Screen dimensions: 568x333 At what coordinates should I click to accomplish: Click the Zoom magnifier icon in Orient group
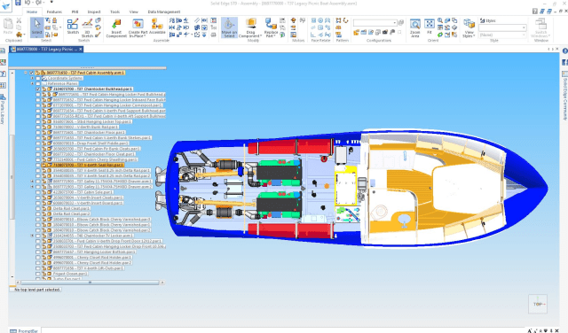440,20
